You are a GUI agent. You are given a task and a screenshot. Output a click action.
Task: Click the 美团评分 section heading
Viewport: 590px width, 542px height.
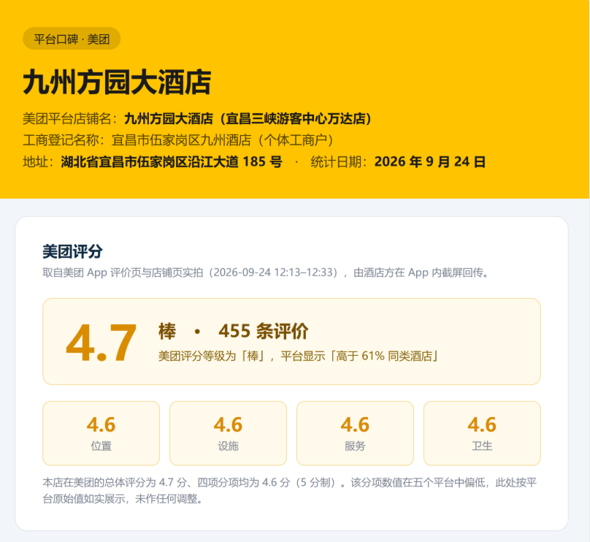tap(72, 251)
